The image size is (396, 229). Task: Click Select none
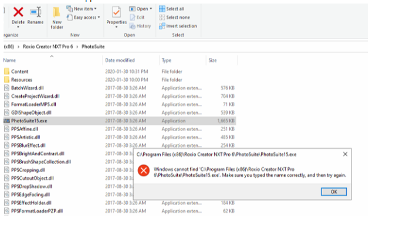click(174, 18)
